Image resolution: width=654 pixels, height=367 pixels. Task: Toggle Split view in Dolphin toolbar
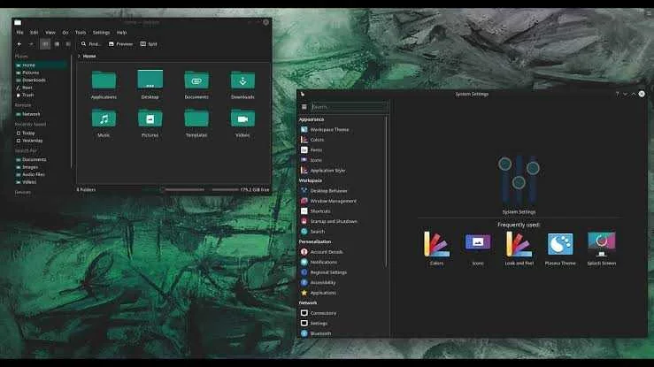pos(149,43)
